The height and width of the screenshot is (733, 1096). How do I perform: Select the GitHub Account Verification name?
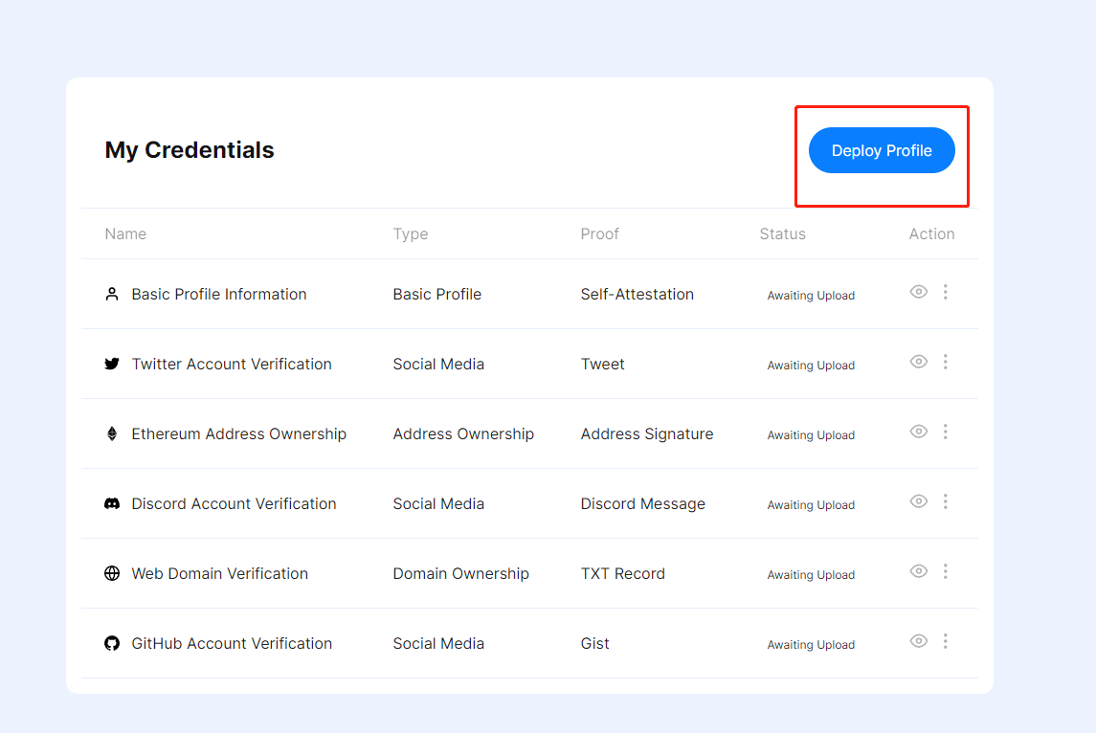pyautogui.click(x=232, y=644)
